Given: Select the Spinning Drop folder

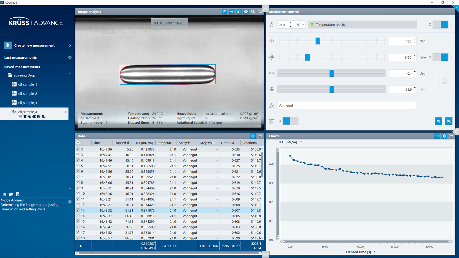Looking at the screenshot, I should [x=24, y=75].
